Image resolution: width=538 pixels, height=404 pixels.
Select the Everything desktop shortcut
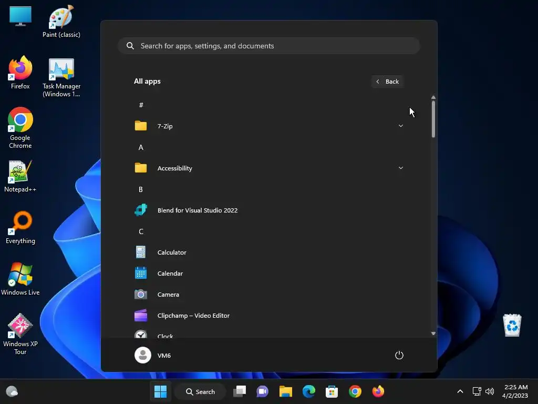[20, 227]
